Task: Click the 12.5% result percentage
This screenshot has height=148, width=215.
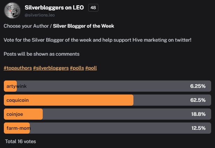Action: (x=199, y=128)
